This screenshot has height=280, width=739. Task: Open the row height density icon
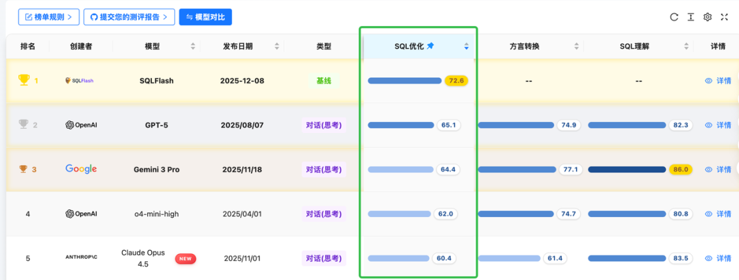[690, 17]
